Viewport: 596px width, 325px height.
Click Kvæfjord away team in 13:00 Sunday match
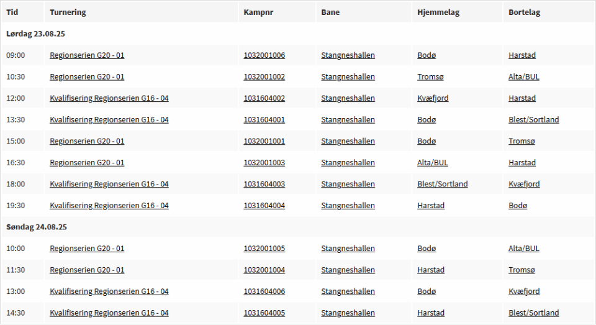pyautogui.click(x=523, y=291)
